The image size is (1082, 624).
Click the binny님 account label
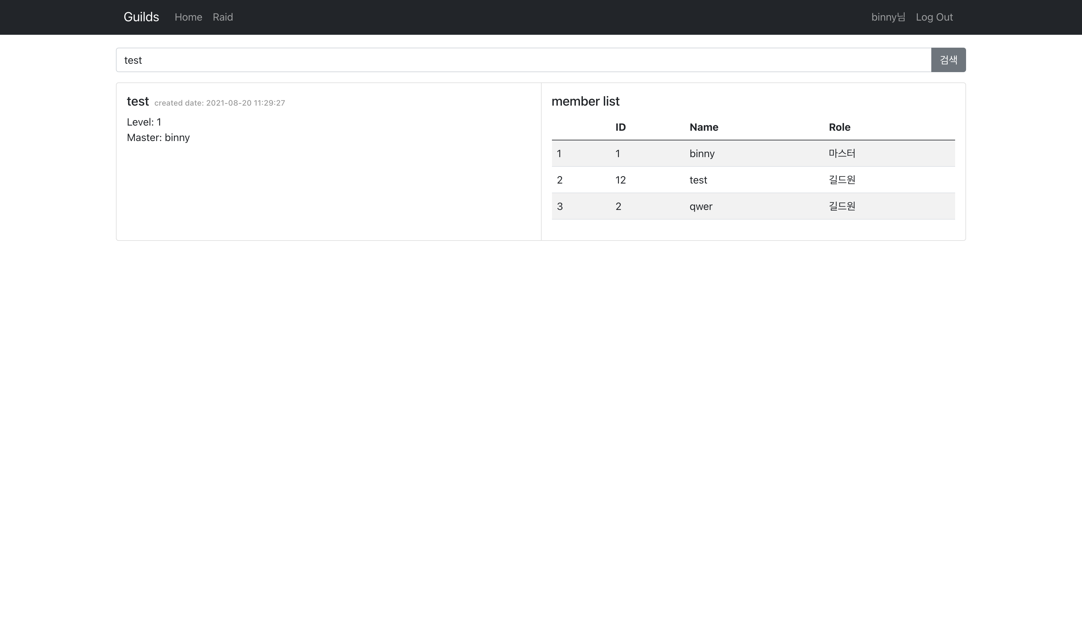888,17
